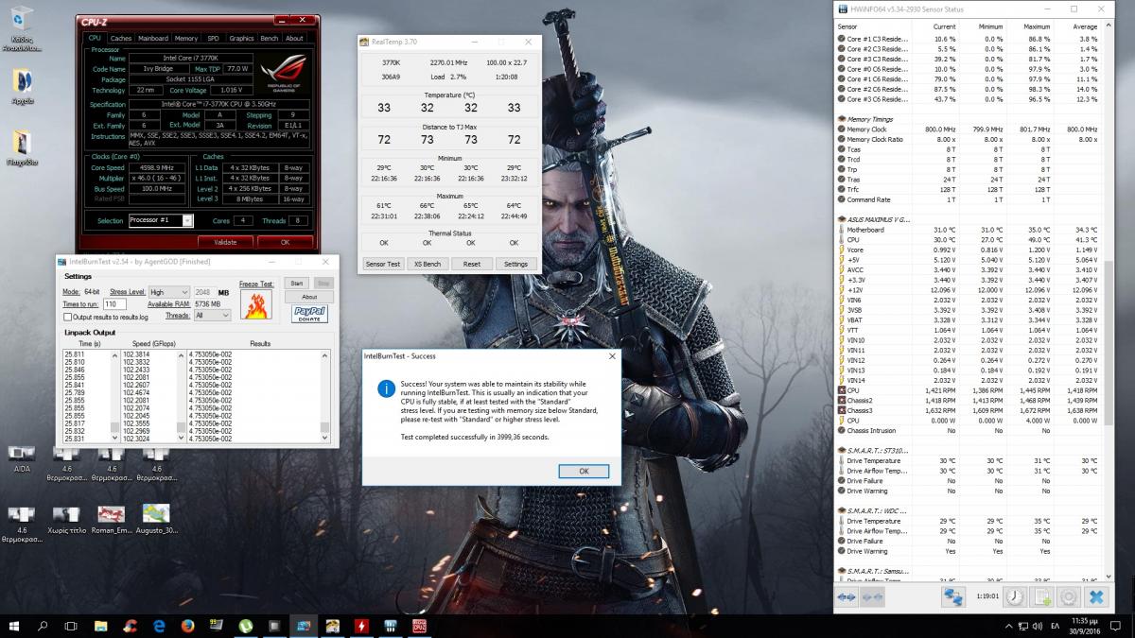Open HWiNFO sensor settings gear icon
Image resolution: width=1135 pixels, height=638 pixels.
[x=1070, y=596]
